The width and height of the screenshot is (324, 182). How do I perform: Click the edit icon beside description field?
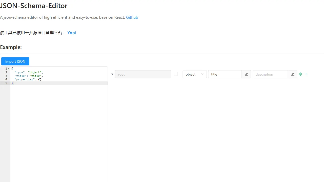click(292, 74)
